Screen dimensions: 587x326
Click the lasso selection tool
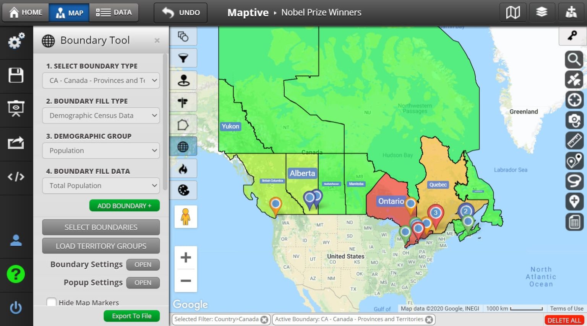575,181
